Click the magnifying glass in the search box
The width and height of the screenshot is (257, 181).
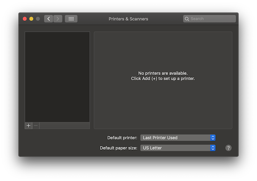187,19
